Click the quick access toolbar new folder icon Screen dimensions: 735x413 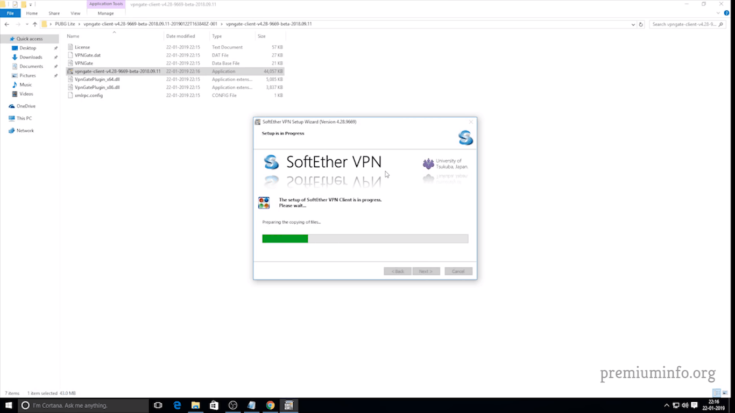[23, 4]
